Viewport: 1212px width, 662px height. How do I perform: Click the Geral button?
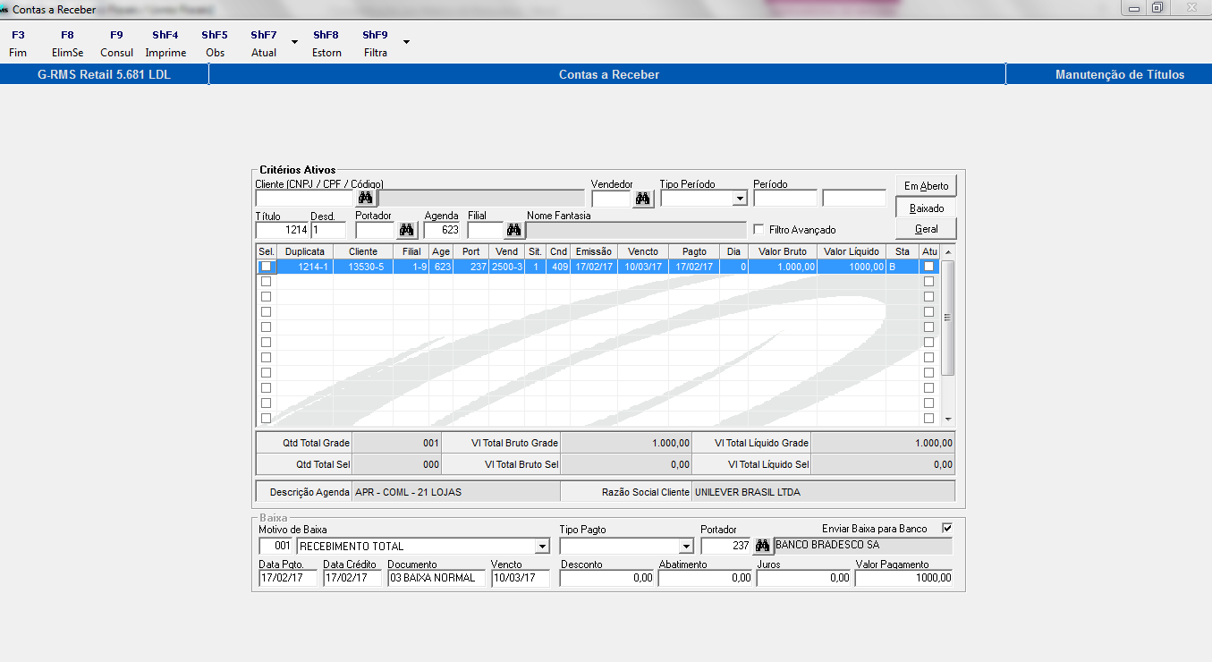[x=926, y=229]
